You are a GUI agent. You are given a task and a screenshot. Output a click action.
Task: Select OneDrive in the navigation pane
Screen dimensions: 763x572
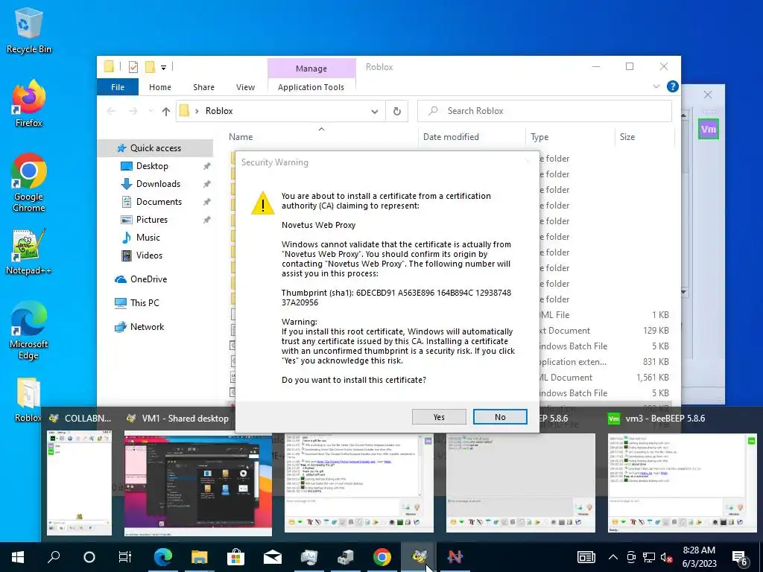pyautogui.click(x=148, y=279)
